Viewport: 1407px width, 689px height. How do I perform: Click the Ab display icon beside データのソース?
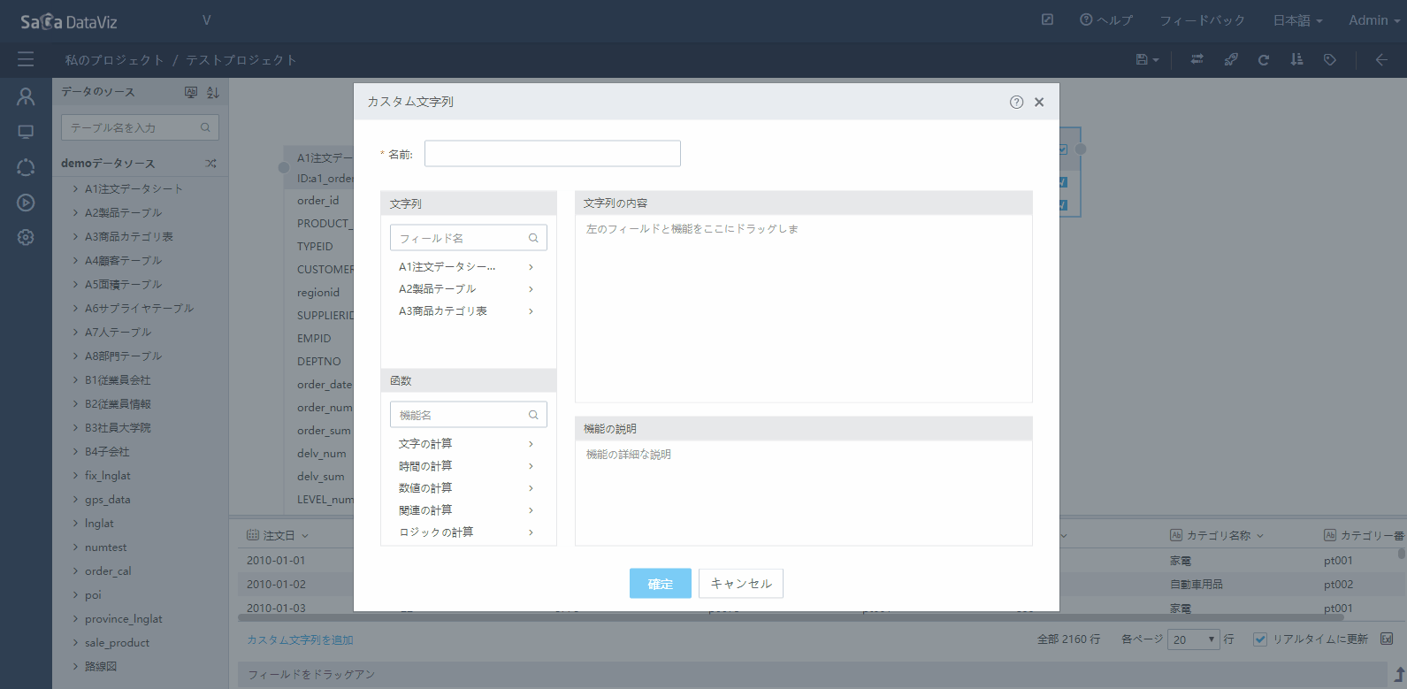(191, 92)
